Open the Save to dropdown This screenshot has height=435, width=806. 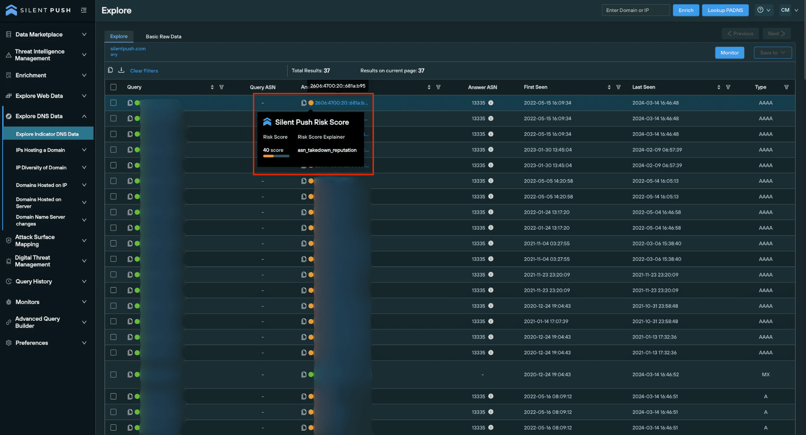[772, 53]
